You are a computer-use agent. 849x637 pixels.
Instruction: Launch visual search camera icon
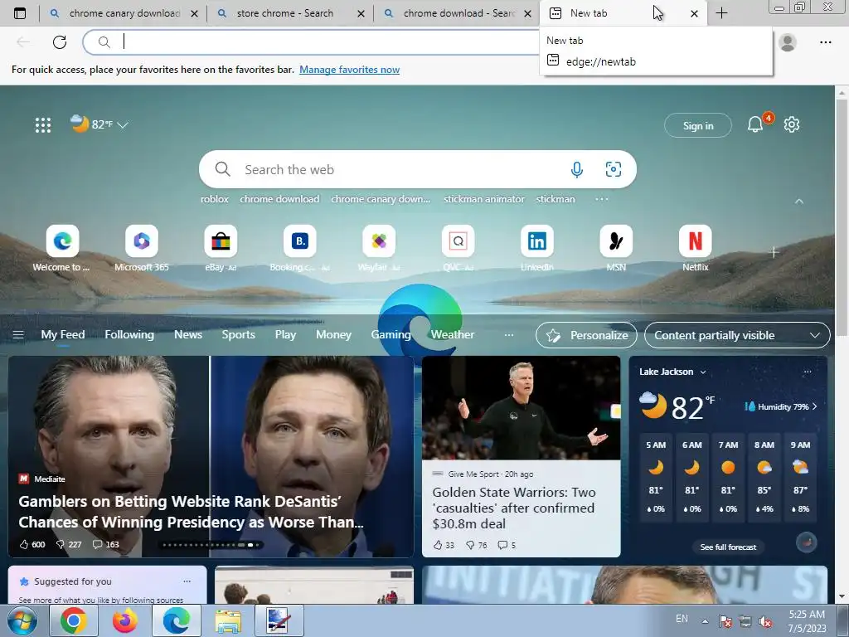pos(613,169)
